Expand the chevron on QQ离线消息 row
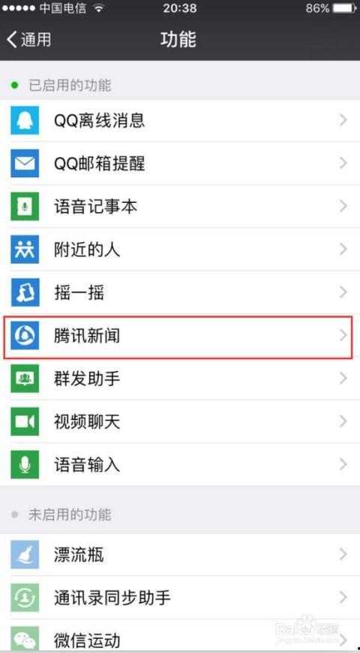Image resolution: width=360 pixels, height=653 pixels. (343, 120)
